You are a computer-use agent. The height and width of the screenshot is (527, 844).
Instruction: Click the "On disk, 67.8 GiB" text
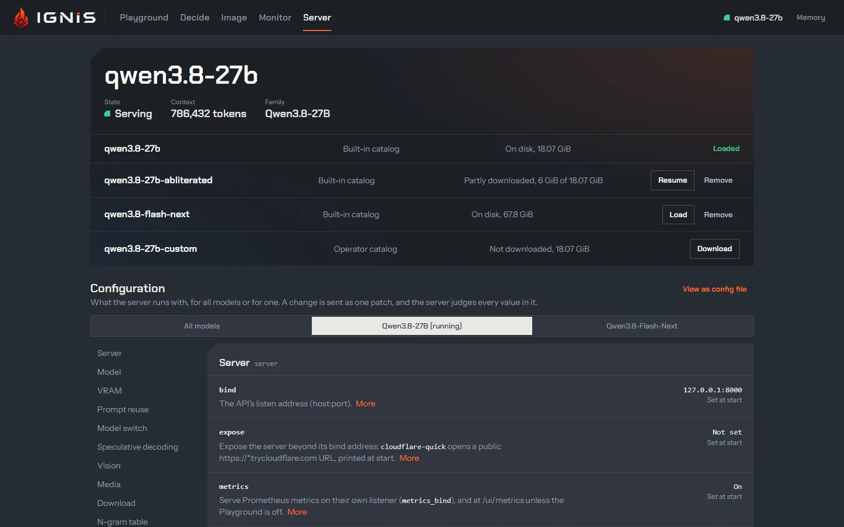[x=502, y=214]
